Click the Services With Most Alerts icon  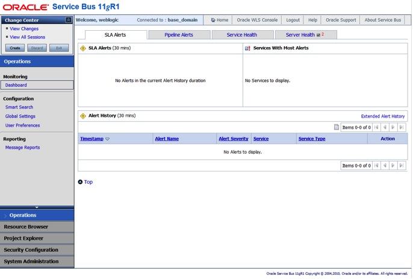point(248,48)
